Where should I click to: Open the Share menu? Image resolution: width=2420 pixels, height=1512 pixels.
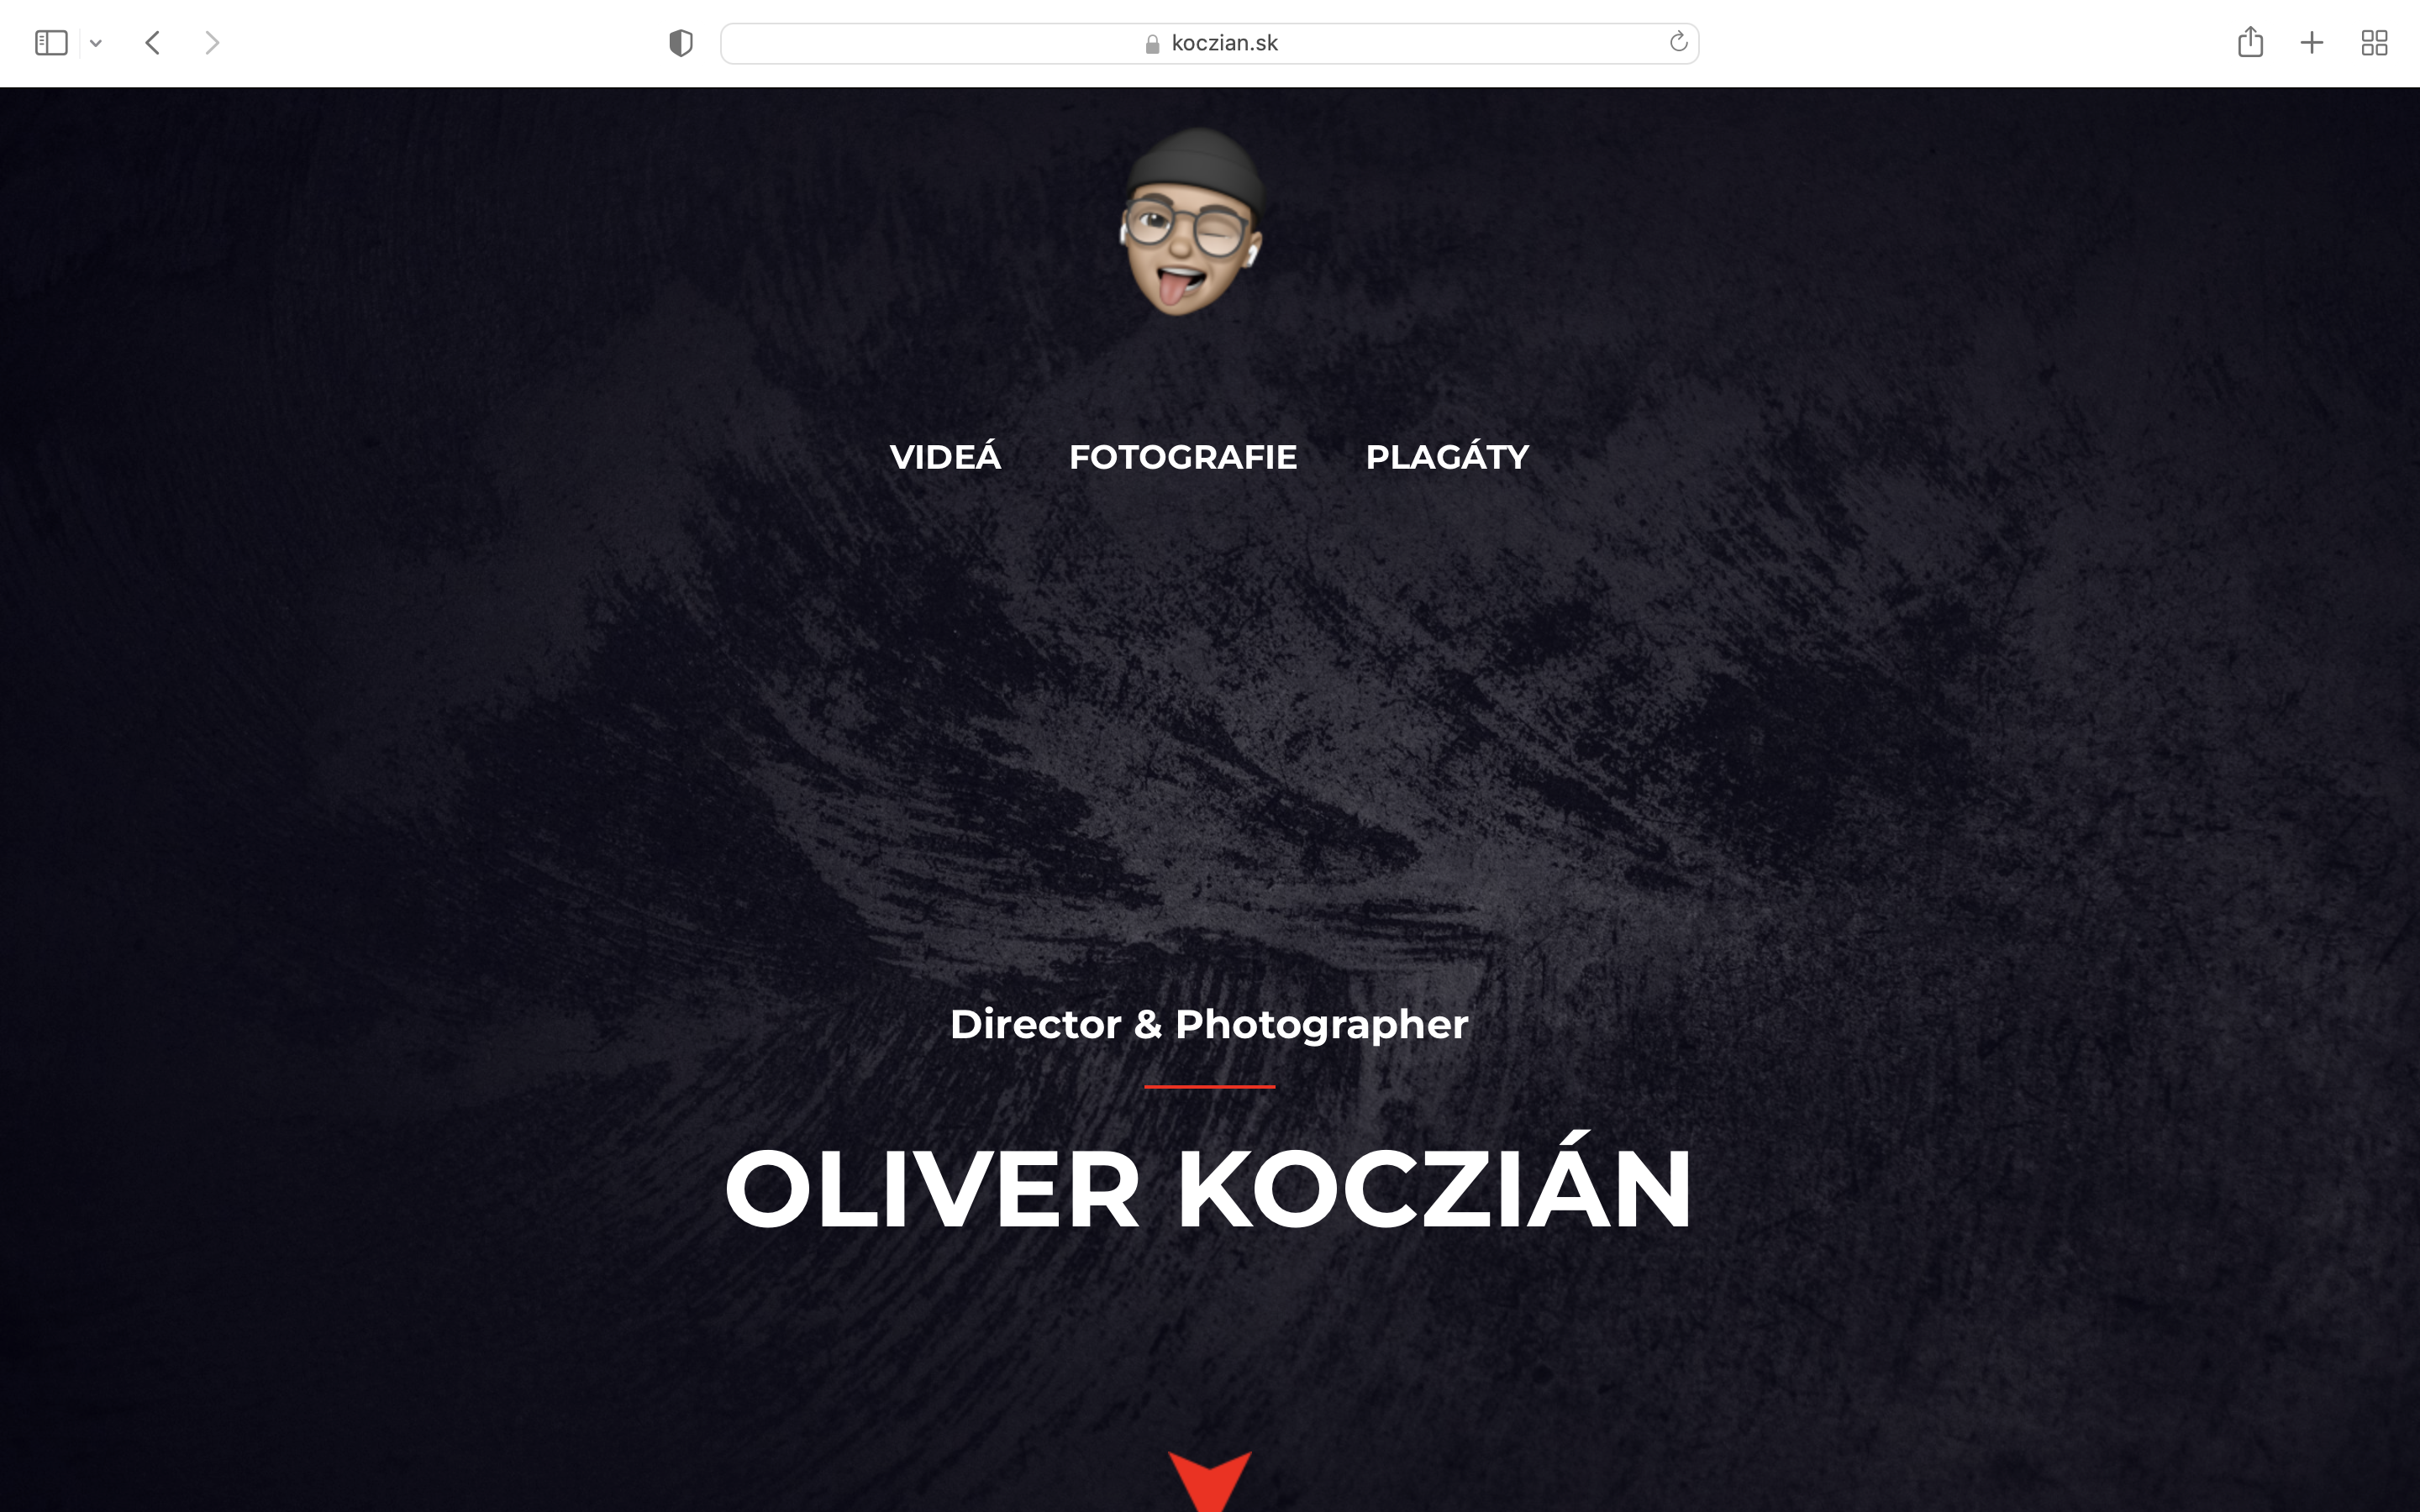pos(2250,42)
